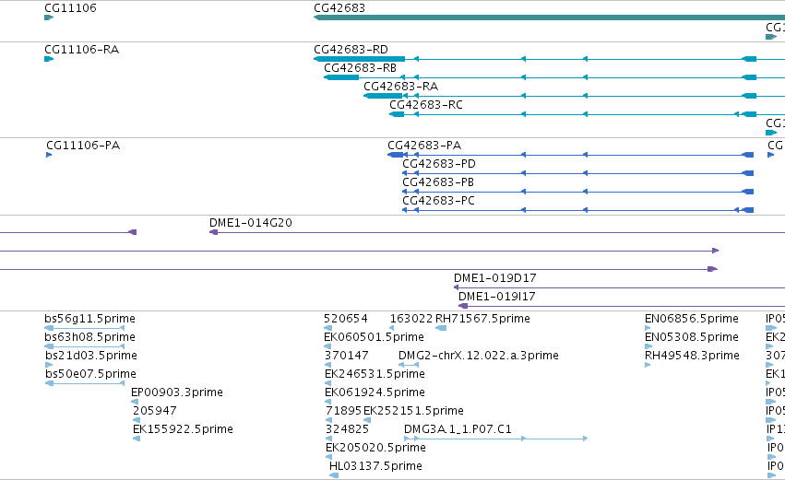This screenshot has width=785, height=480.
Task: Select the bs50e07.5prime EST label
Action: pyautogui.click(x=90, y=374)
